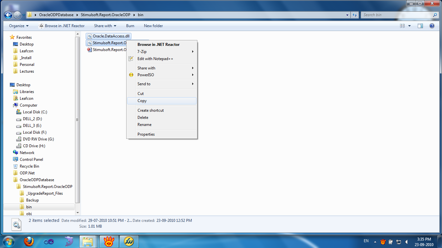Click the Network icon in sidebar
442x248 pixels.
click(x=16, y=153)
